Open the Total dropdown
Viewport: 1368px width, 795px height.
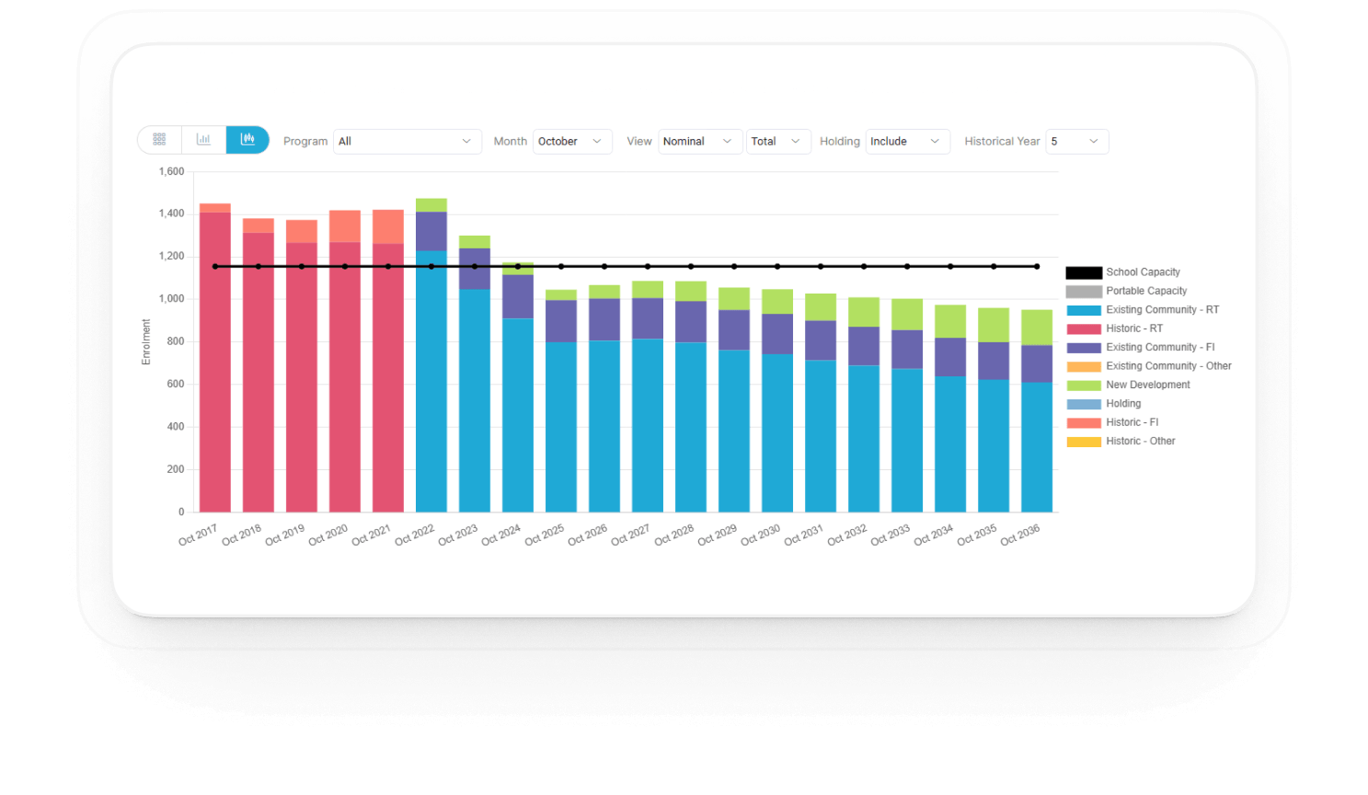tap(778, 142)
